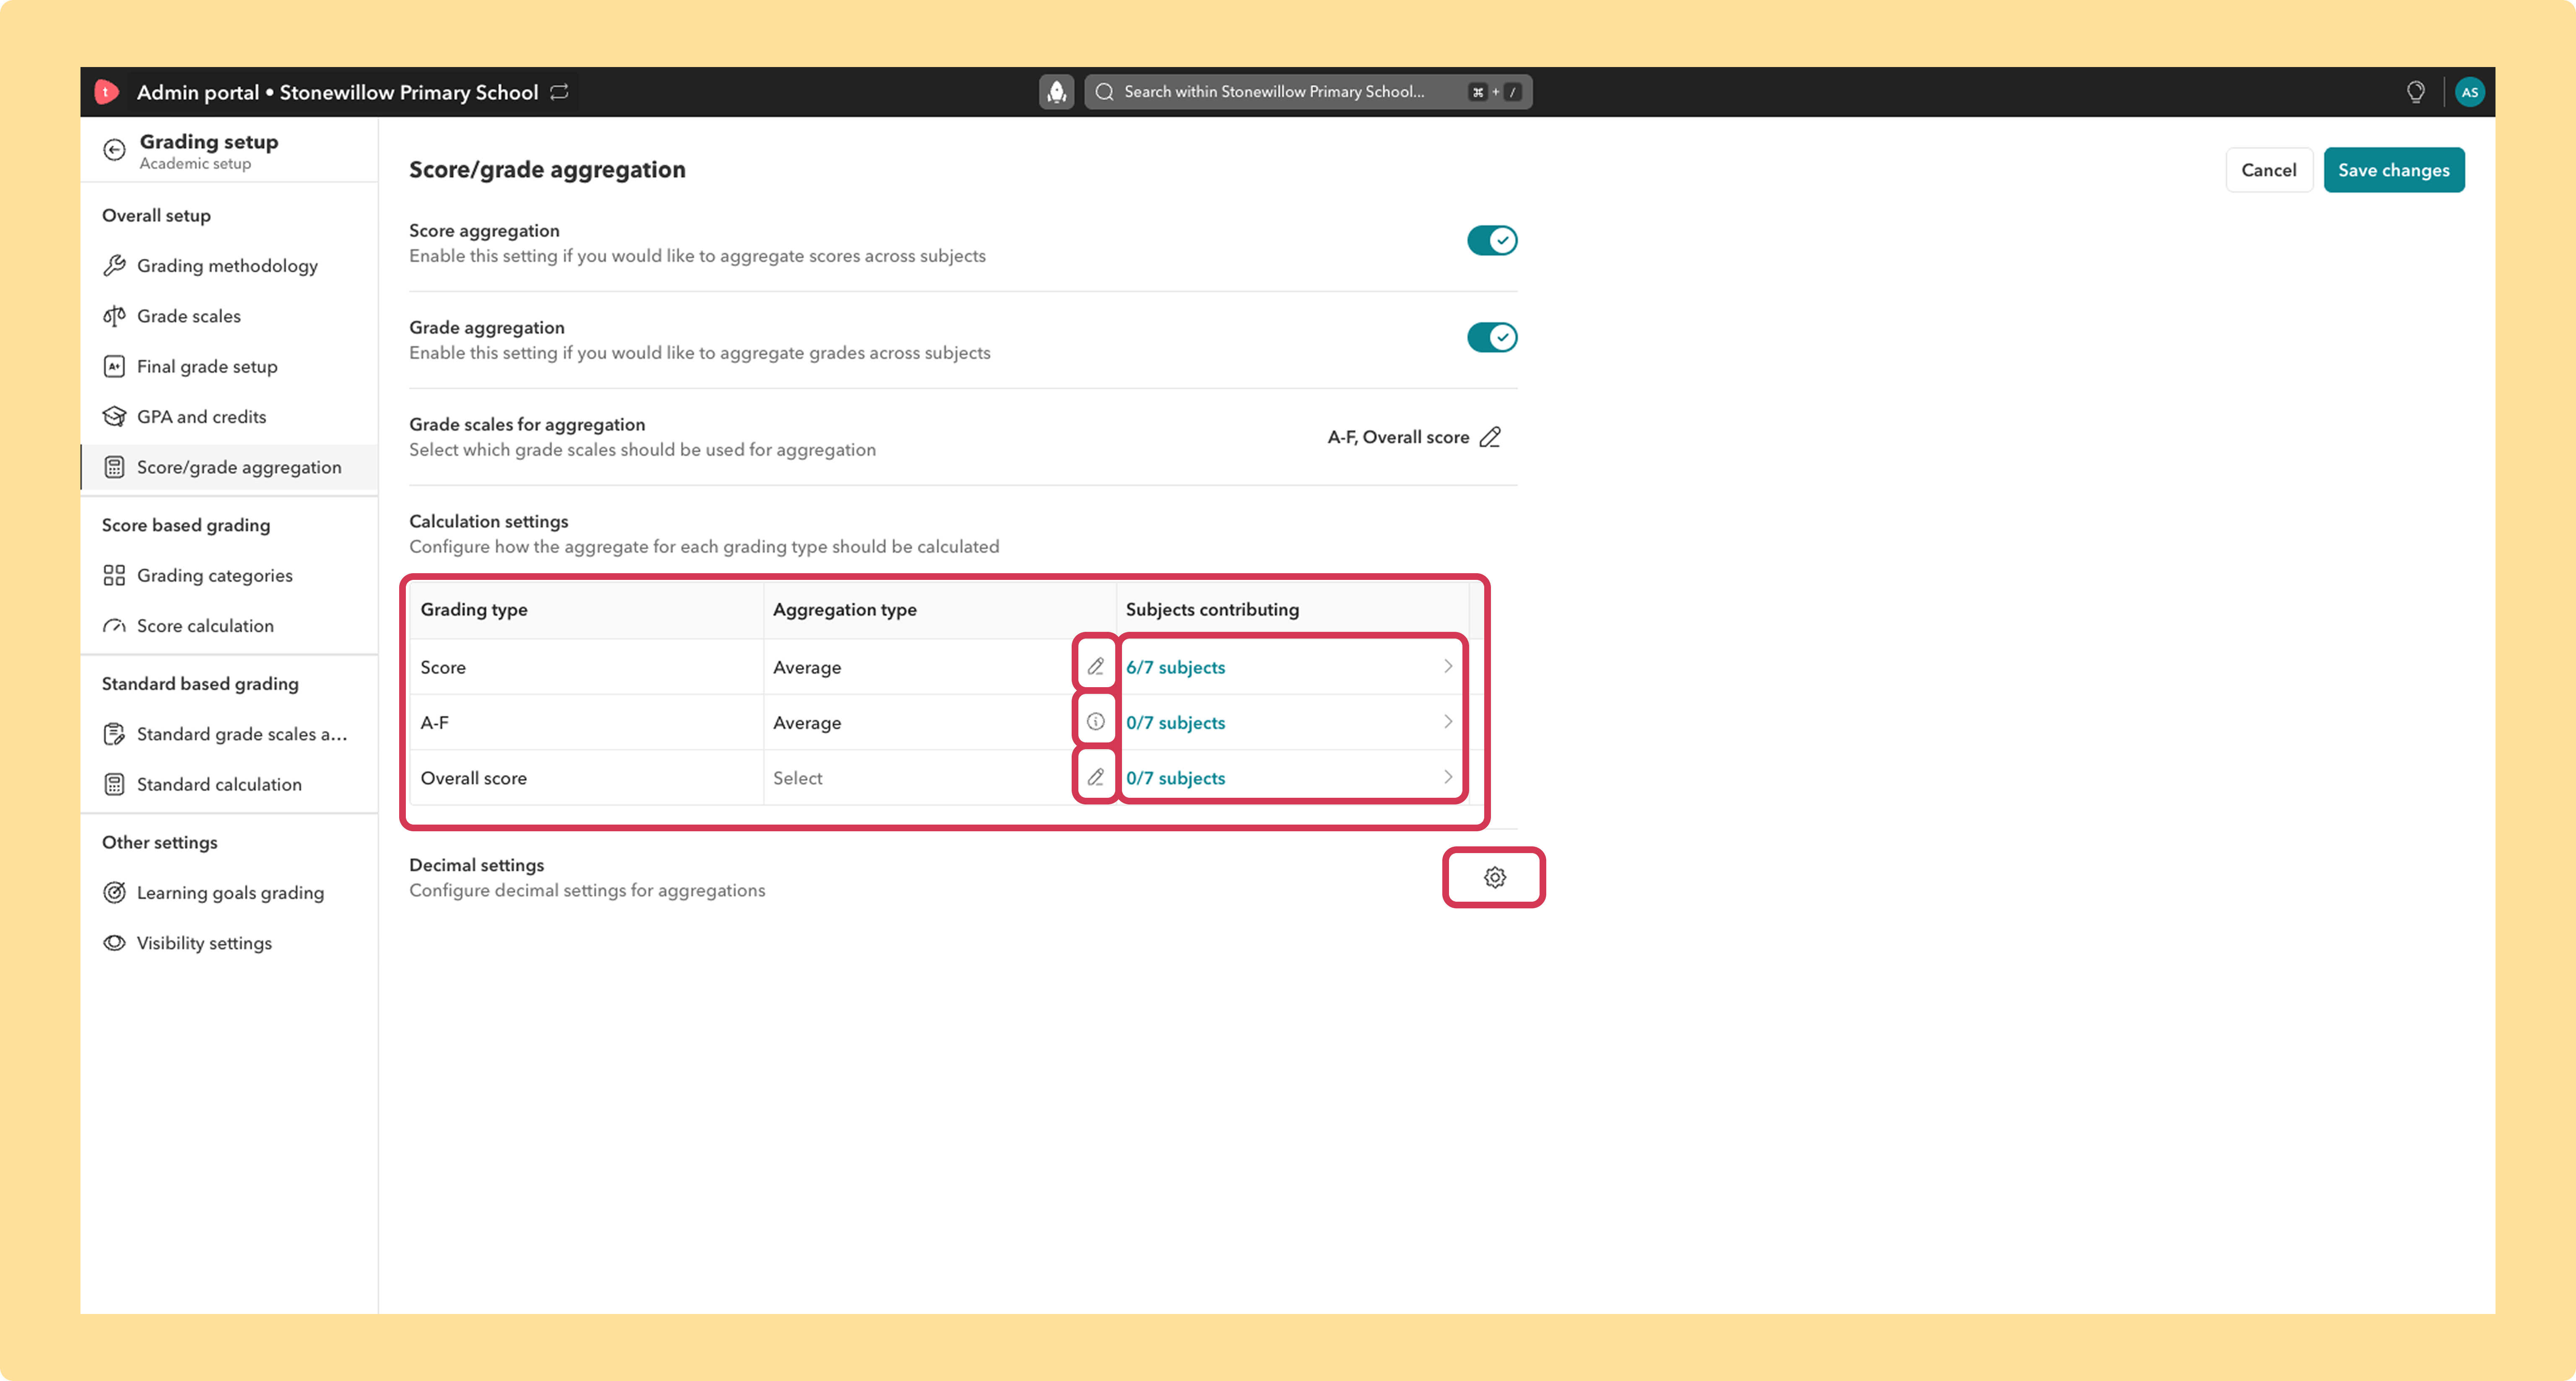Click the Overall score grading type cell
The width and height of the screenshot is (2576, 1381).
(586, 777)
